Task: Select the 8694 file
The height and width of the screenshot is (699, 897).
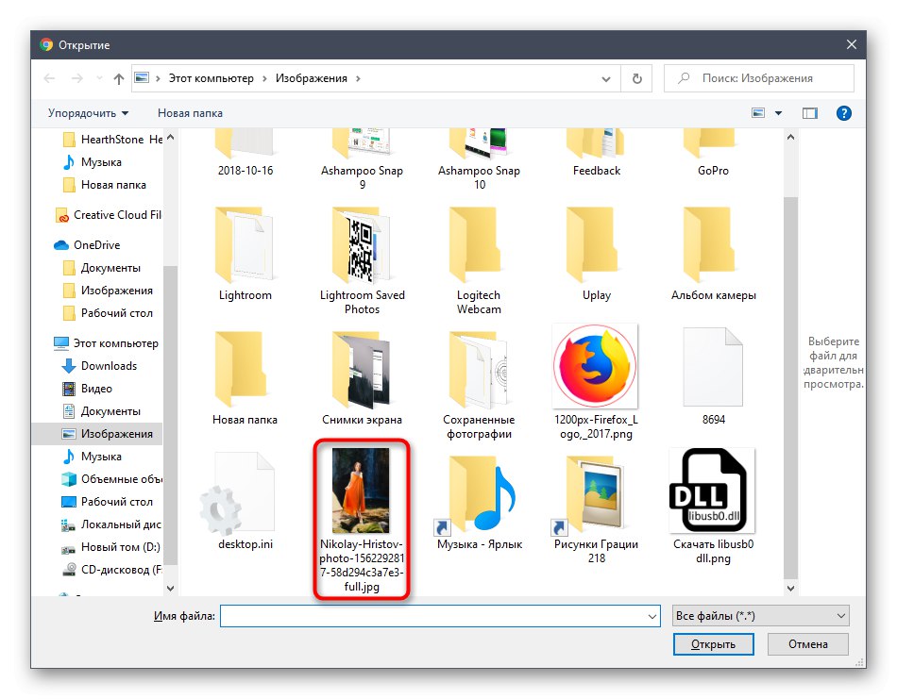Action: (x=713, y=377)
